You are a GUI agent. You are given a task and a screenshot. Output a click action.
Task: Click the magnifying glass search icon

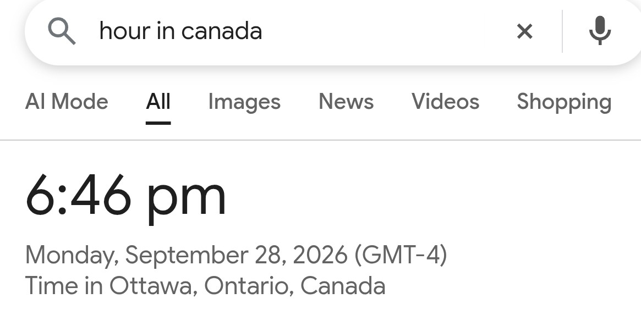click(62, 31)
